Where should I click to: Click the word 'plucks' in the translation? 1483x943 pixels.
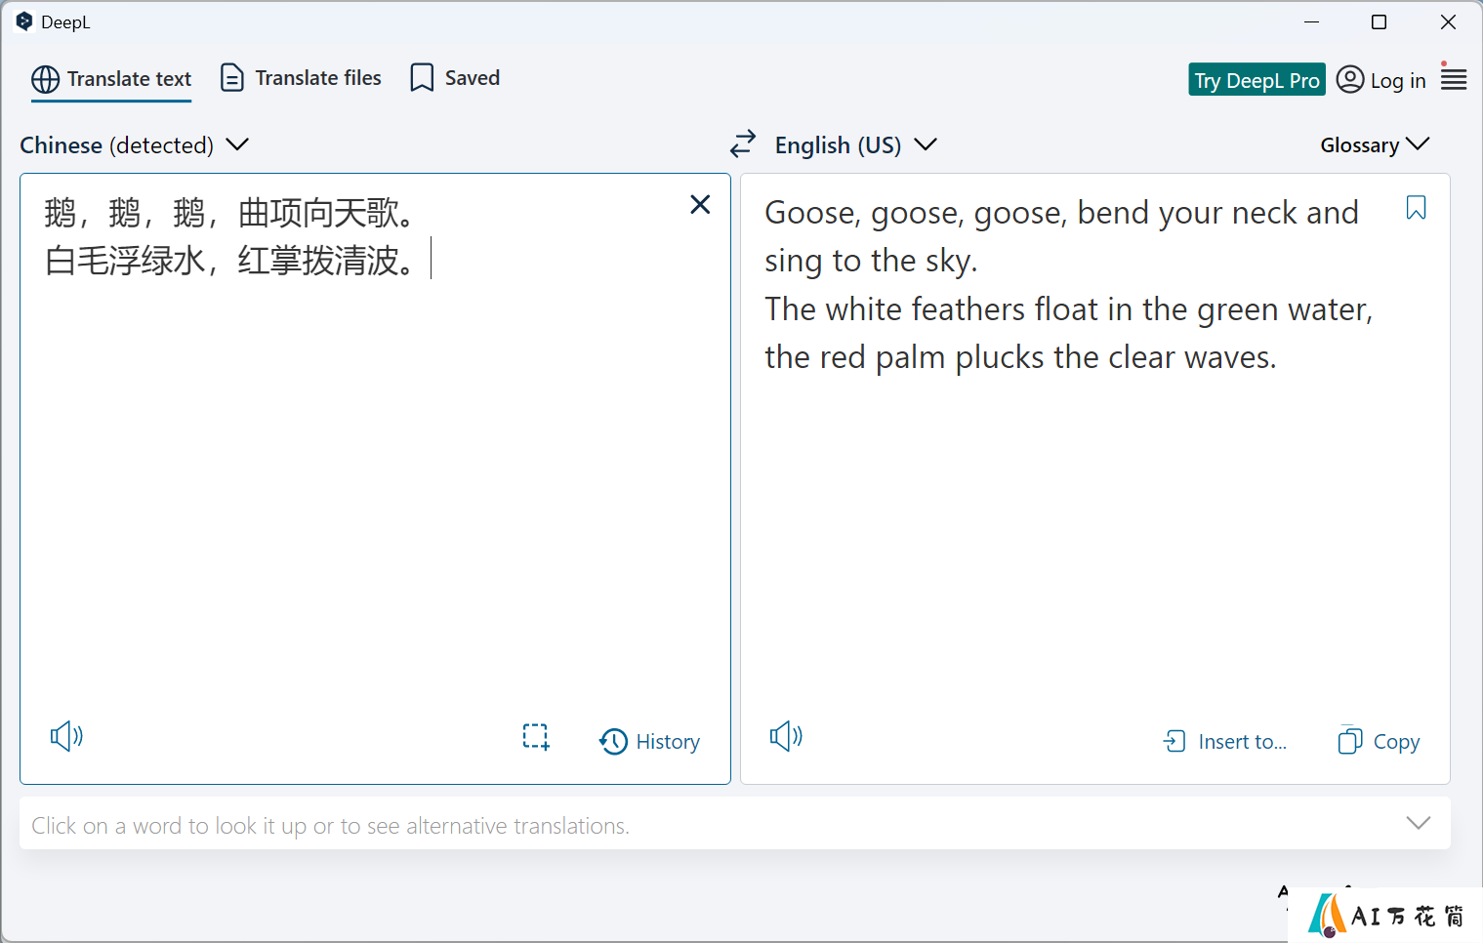[x=1000, y=357]
